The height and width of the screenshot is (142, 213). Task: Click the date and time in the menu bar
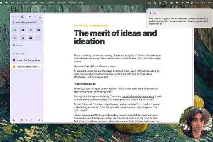point(204,2)
